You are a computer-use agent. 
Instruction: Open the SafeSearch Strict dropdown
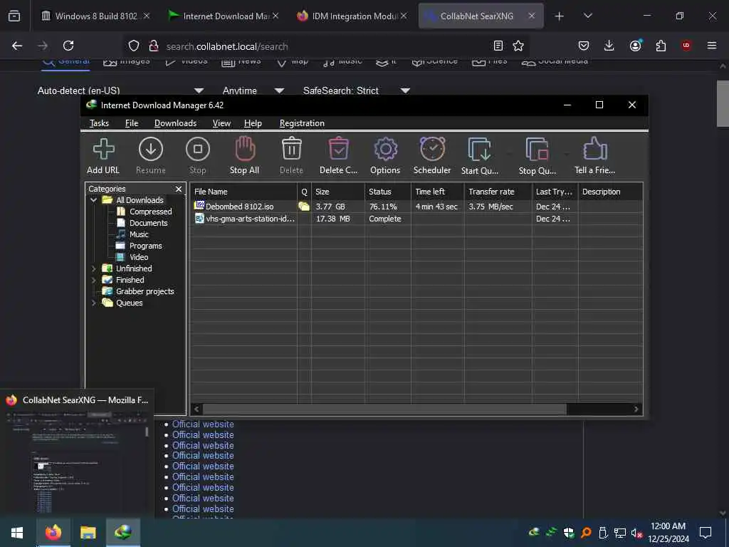(357, 90)
